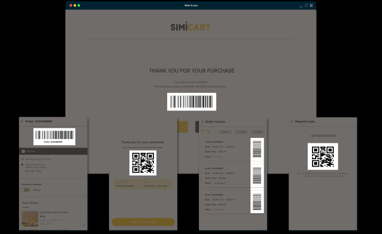Click the green maximize dot in the Web Screen title bar
This screenshot has width=382, height=234.
click(x=79, y=5)
